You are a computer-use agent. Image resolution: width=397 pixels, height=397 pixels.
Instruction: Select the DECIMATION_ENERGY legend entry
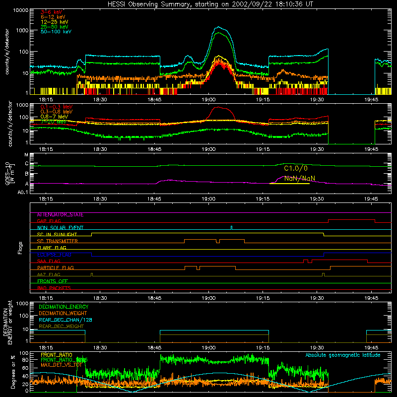64,307
